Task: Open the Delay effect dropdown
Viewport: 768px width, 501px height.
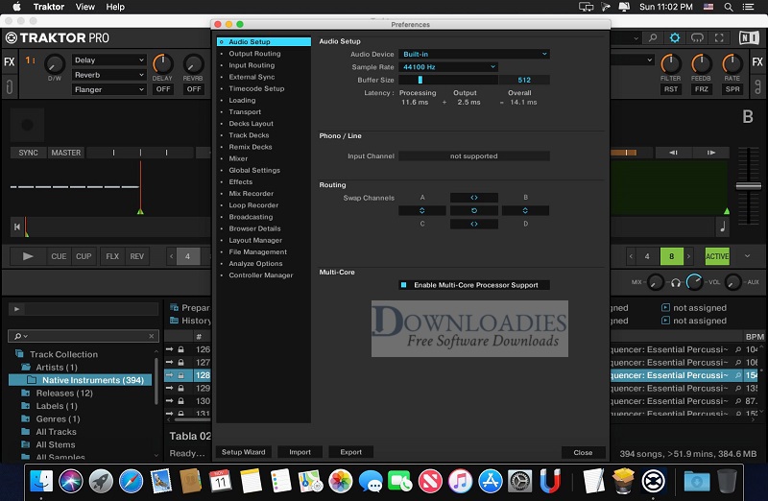Action: click(108, 60)
